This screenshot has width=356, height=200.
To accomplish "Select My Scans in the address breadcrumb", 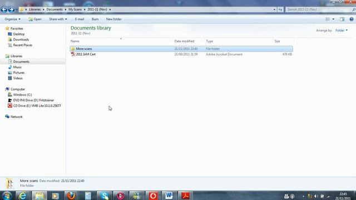I will point(75,9).
